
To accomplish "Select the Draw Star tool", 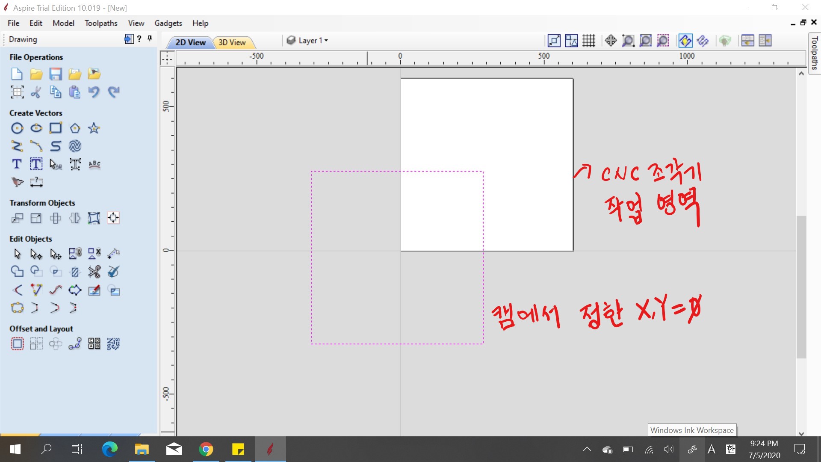I will pyautogui.click(x=94, y=128).
